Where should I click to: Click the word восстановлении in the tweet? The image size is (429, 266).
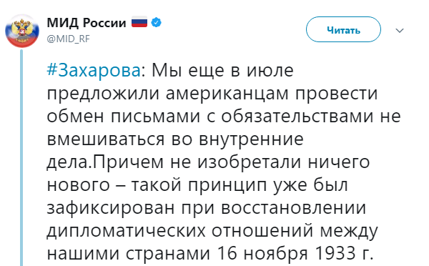[x=294, y=207]
